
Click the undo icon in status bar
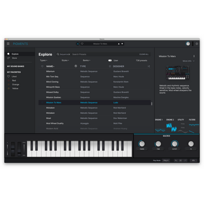(x=176, y=160)
